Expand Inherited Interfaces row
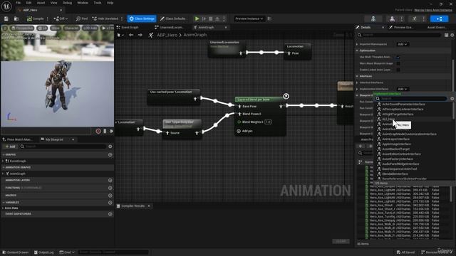The height and width of the screenshot is (256, 456). click(358, 82)
